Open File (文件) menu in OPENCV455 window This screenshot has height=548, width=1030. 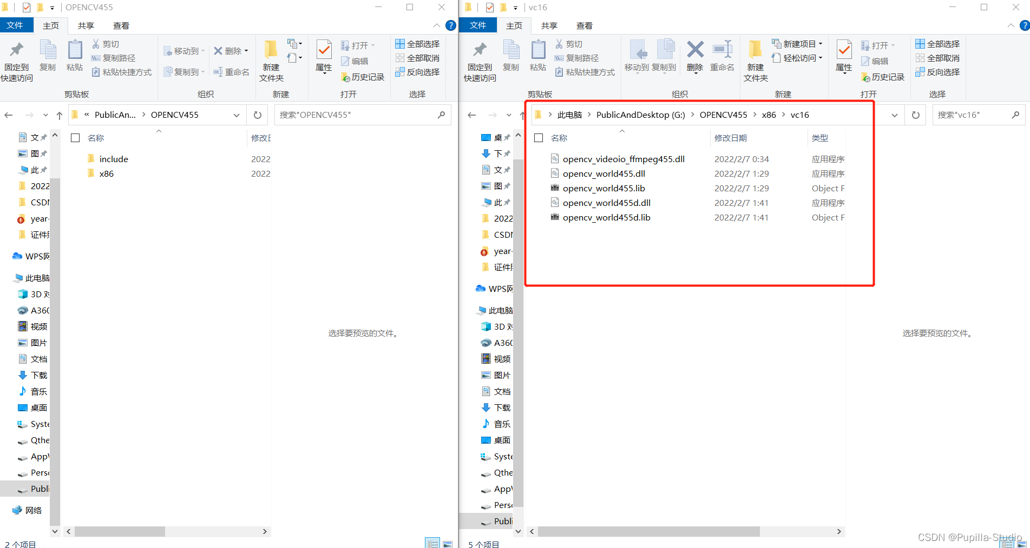point(15,25)
